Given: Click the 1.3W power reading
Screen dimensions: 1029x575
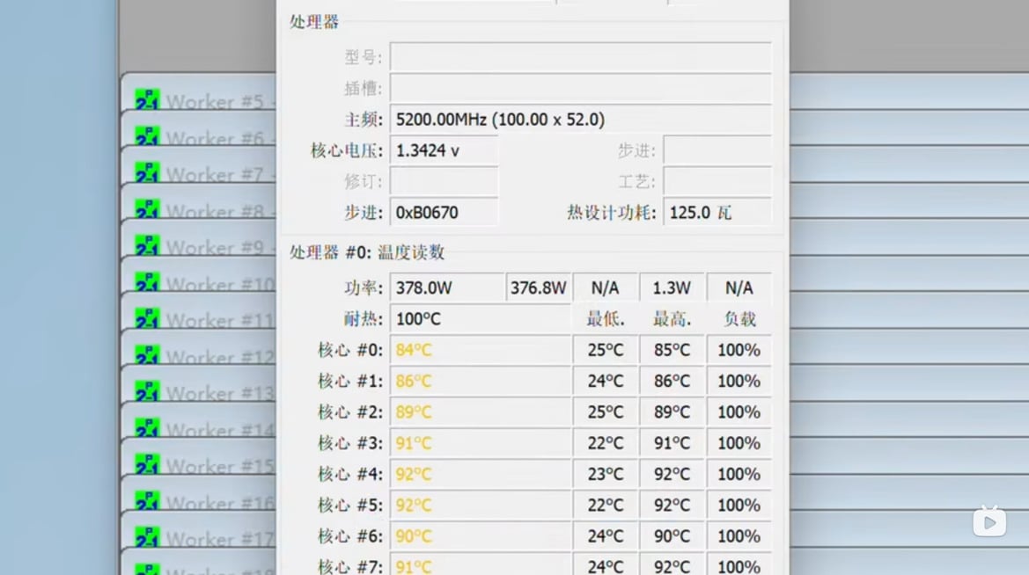Looking at the screenshot, I should pyautogui.click(x=672, y=287).
